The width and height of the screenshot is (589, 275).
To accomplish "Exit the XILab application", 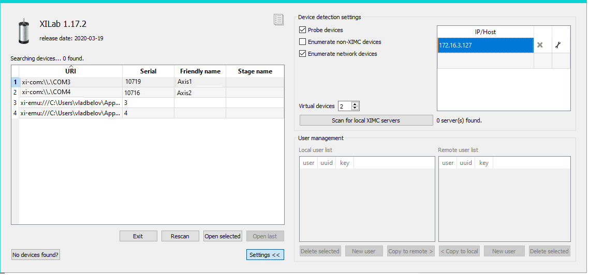I will pyautogui.click(x=138, y=236).
